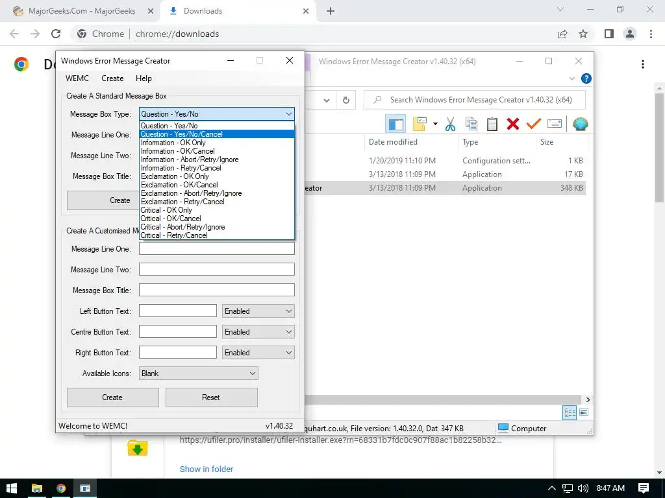Open the blue help icon in Explorer
665x498 pixels.
click(x=586, y=78)
